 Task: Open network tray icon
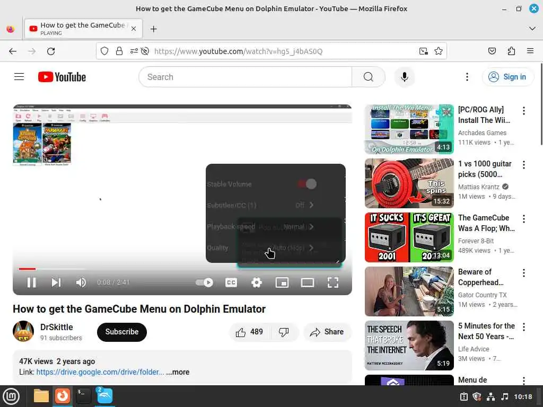point(491,396)
